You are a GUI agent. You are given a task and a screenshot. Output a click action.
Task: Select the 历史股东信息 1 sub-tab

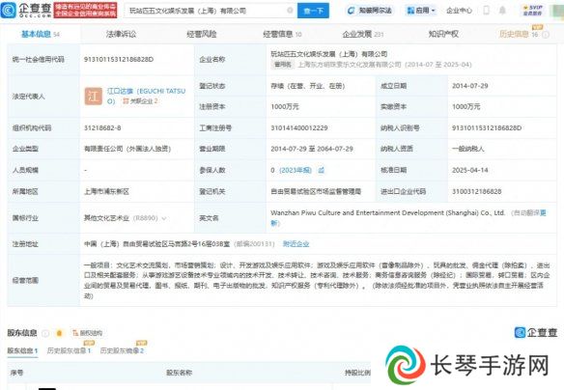click(x=69, y=350)
